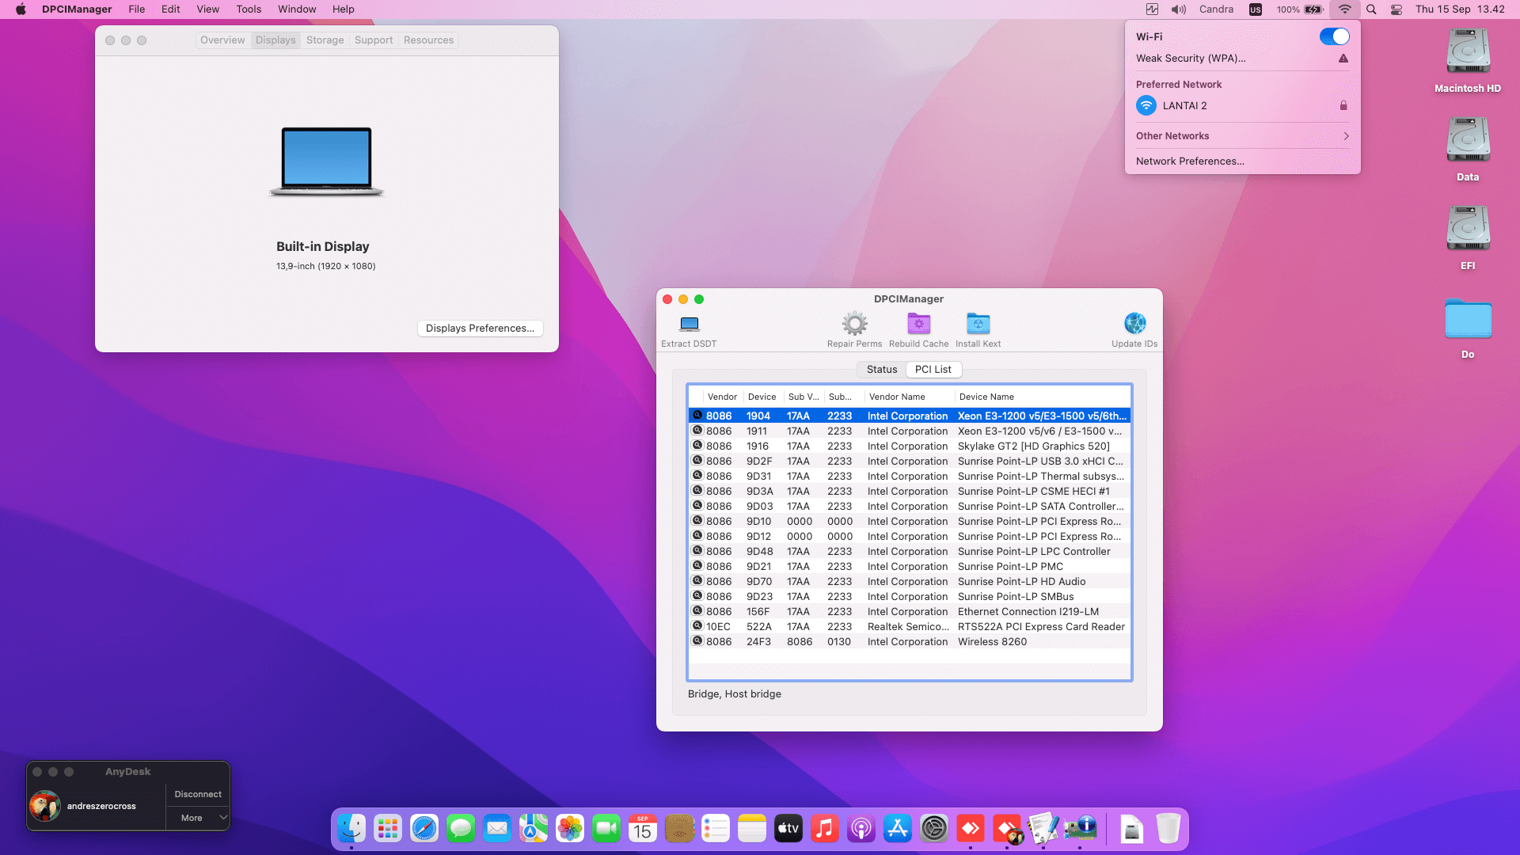Viewport: 1520px width, 855px height.
Task: Select the Storage tab
Action: pyautogui.click(x=325, y=40)
